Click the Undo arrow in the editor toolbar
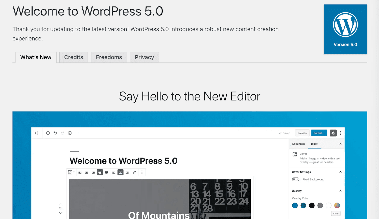This screenshot has height=219, width=379. click(55, 133)
